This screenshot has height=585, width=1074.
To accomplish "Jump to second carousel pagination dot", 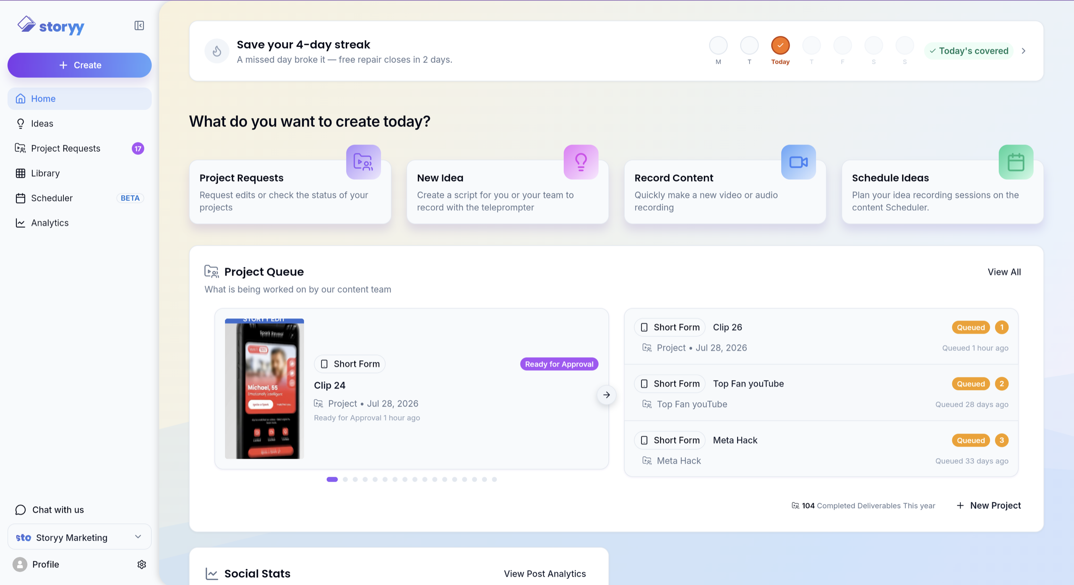I will click(x=345, y=479).
